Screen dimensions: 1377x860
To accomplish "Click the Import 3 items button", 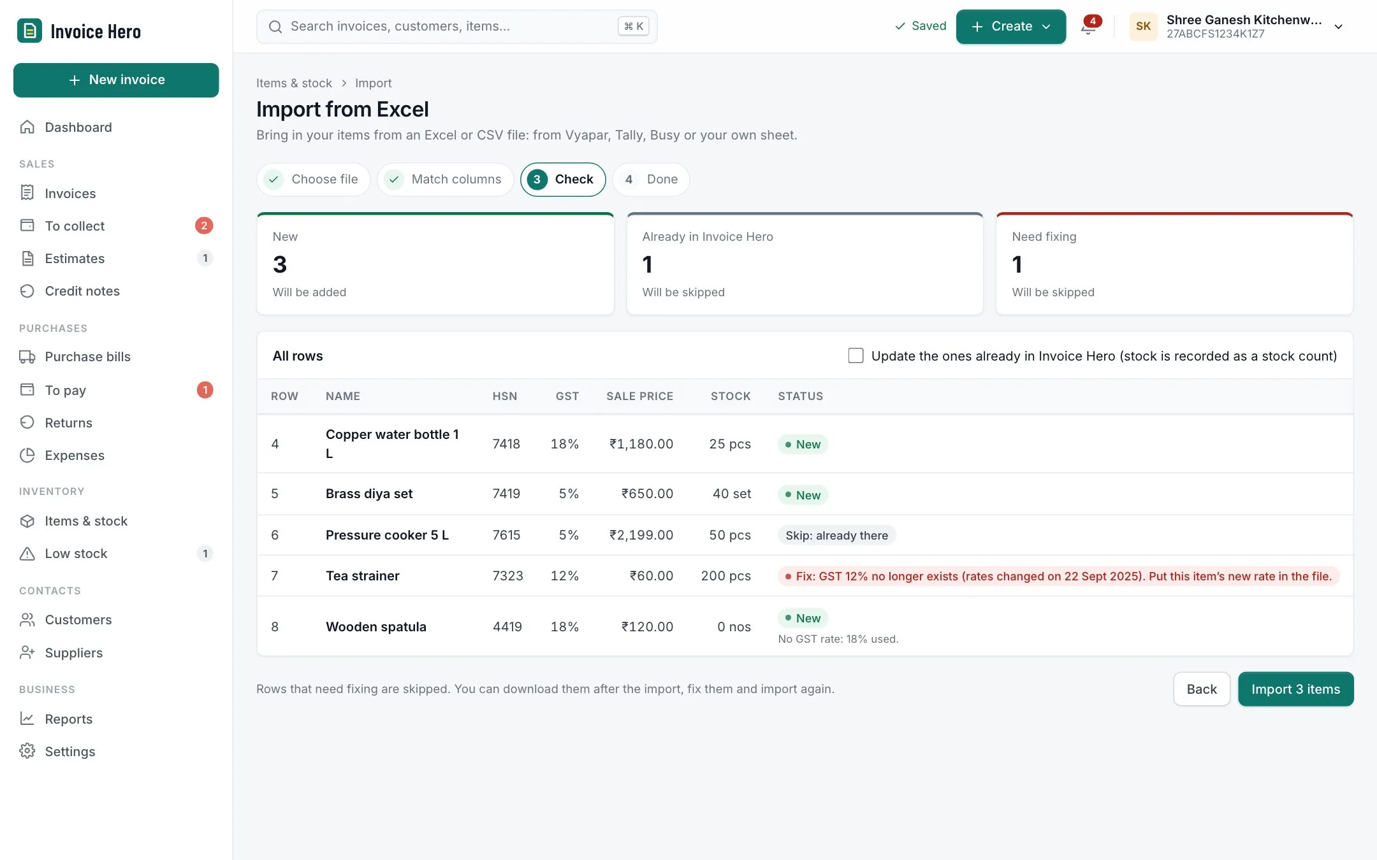I will pos(1295,689).
